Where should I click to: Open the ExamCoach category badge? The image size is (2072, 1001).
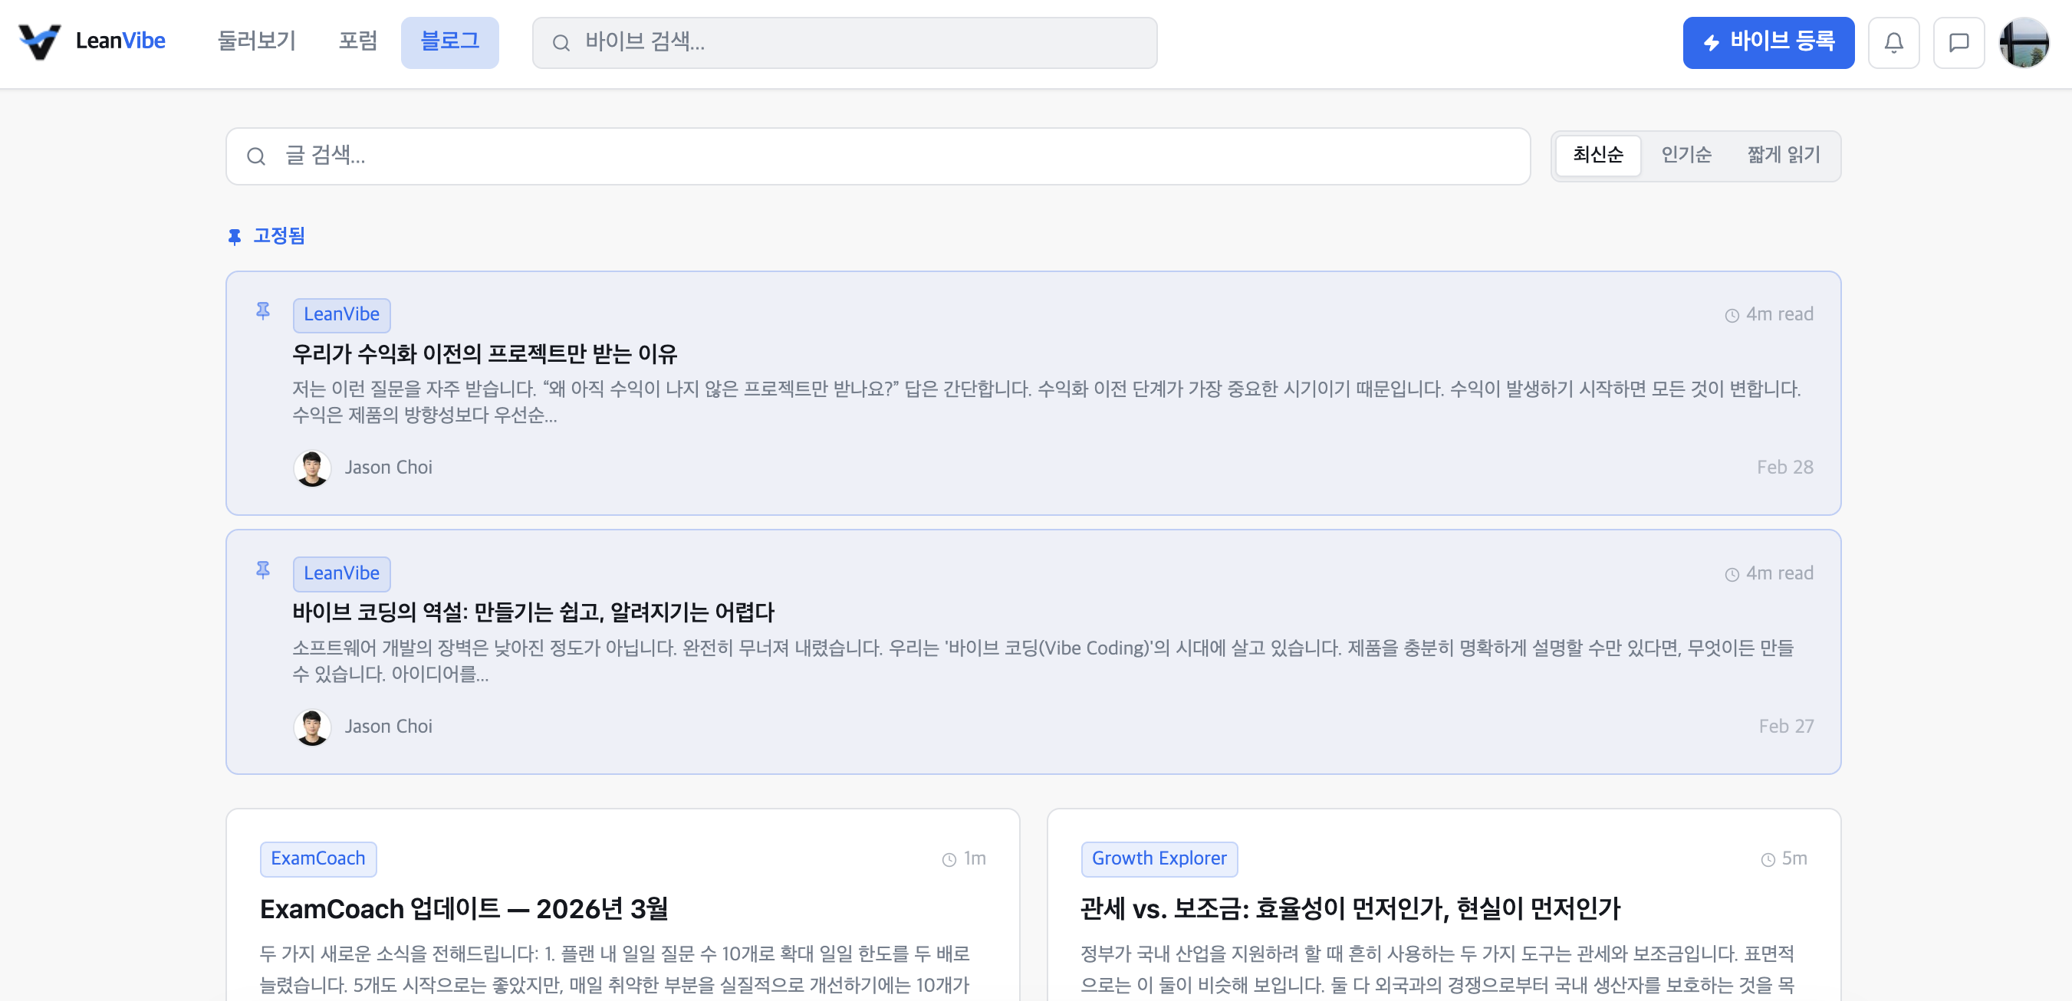coord(318,858)
